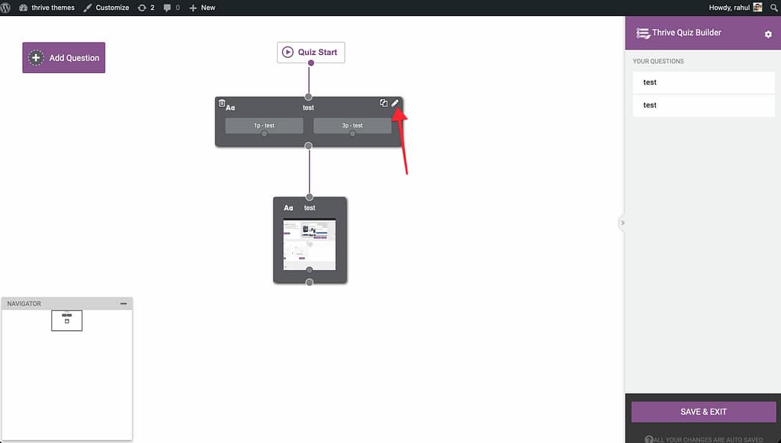Minimize the Navigator panel
This screenshot has width=781, height=443.
click(x=124, y=303)
